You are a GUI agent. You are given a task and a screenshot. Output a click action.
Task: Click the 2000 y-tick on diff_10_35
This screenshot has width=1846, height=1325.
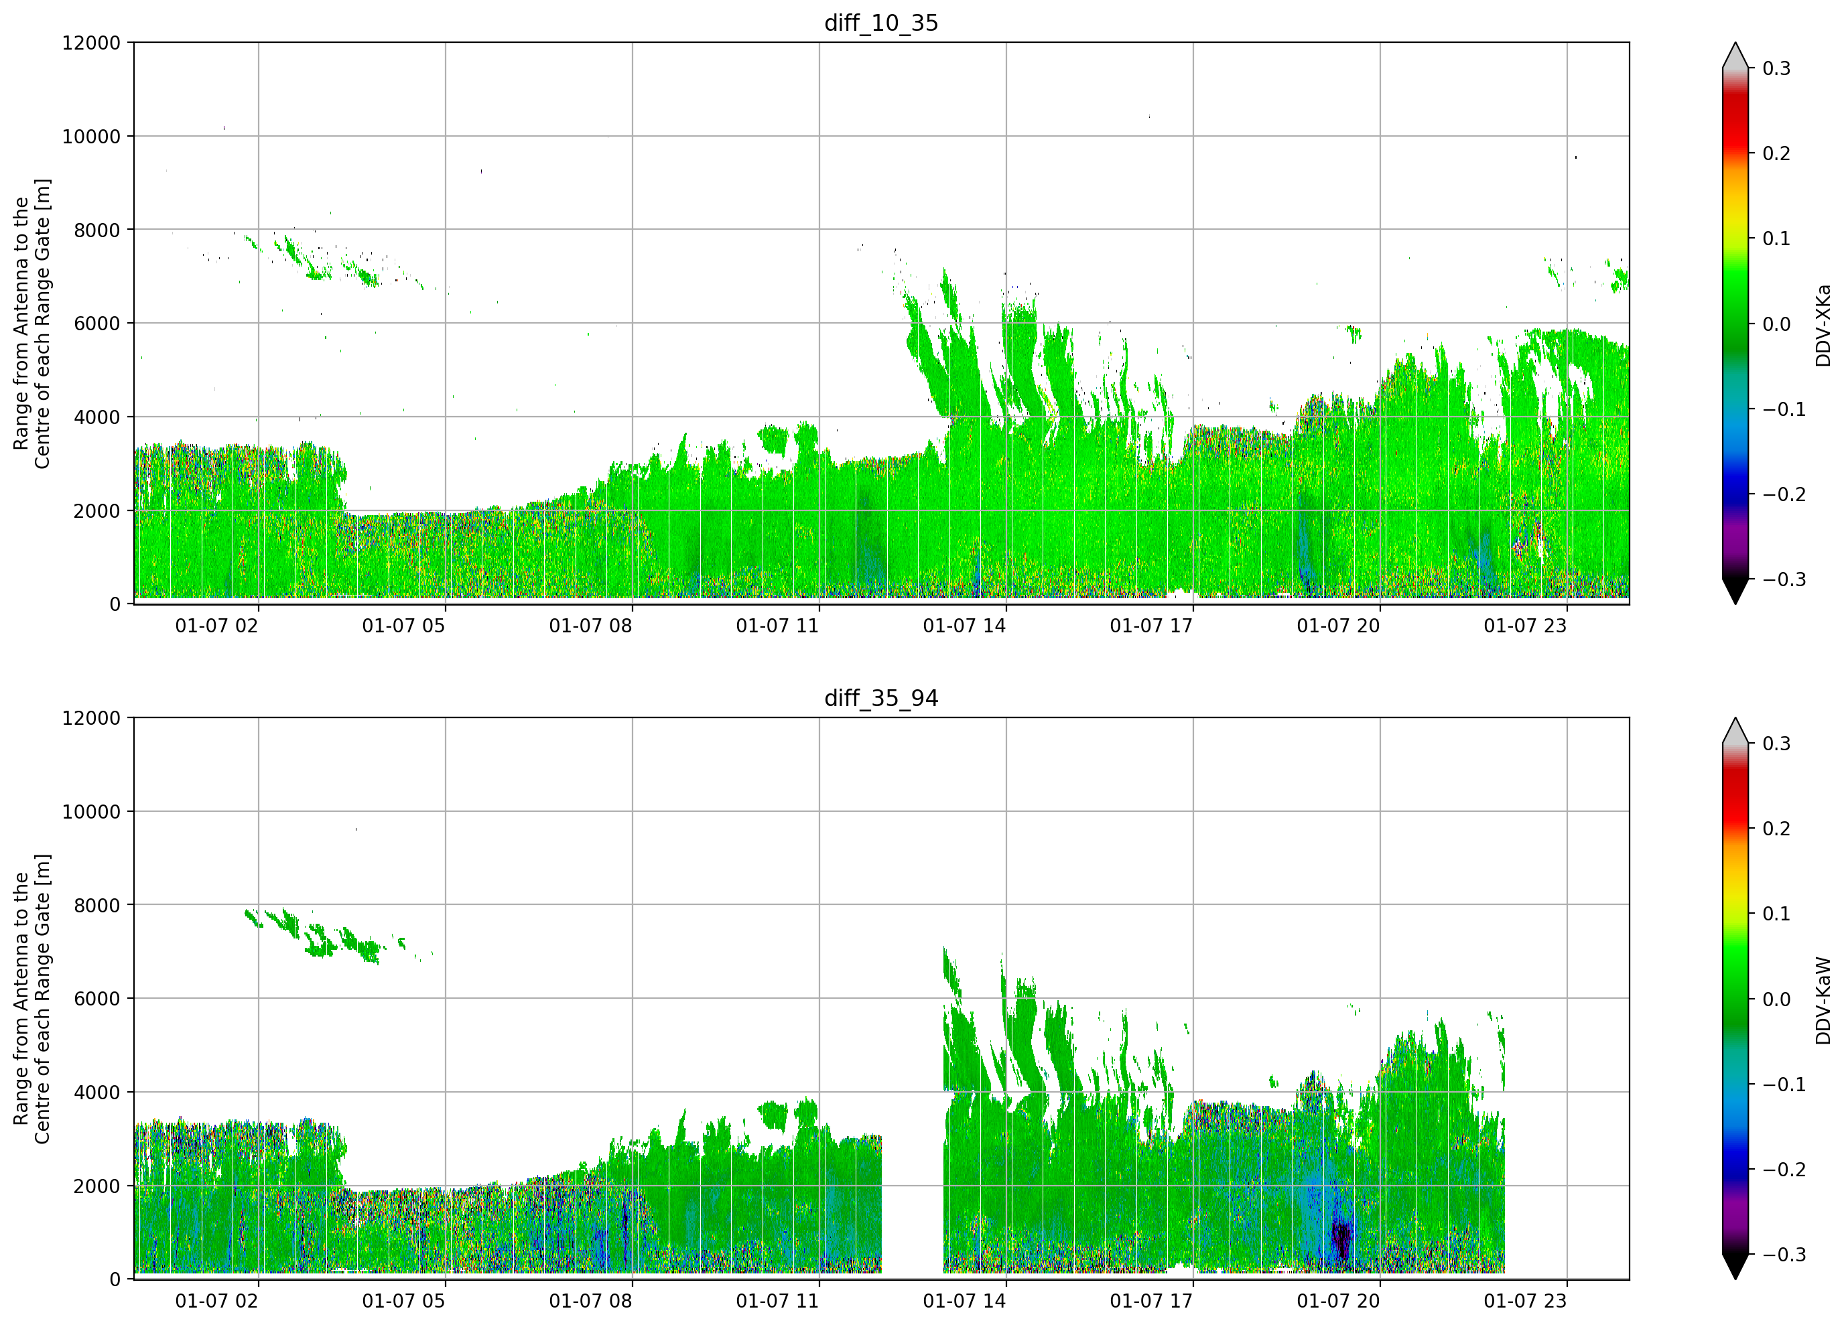click(x=97, y=510)
